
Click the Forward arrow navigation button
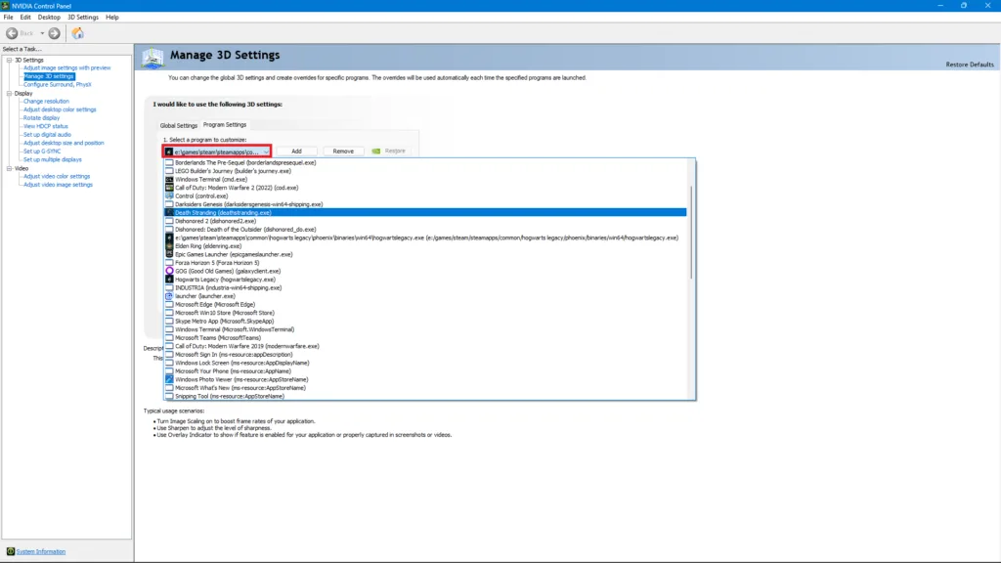pos(54,33)
